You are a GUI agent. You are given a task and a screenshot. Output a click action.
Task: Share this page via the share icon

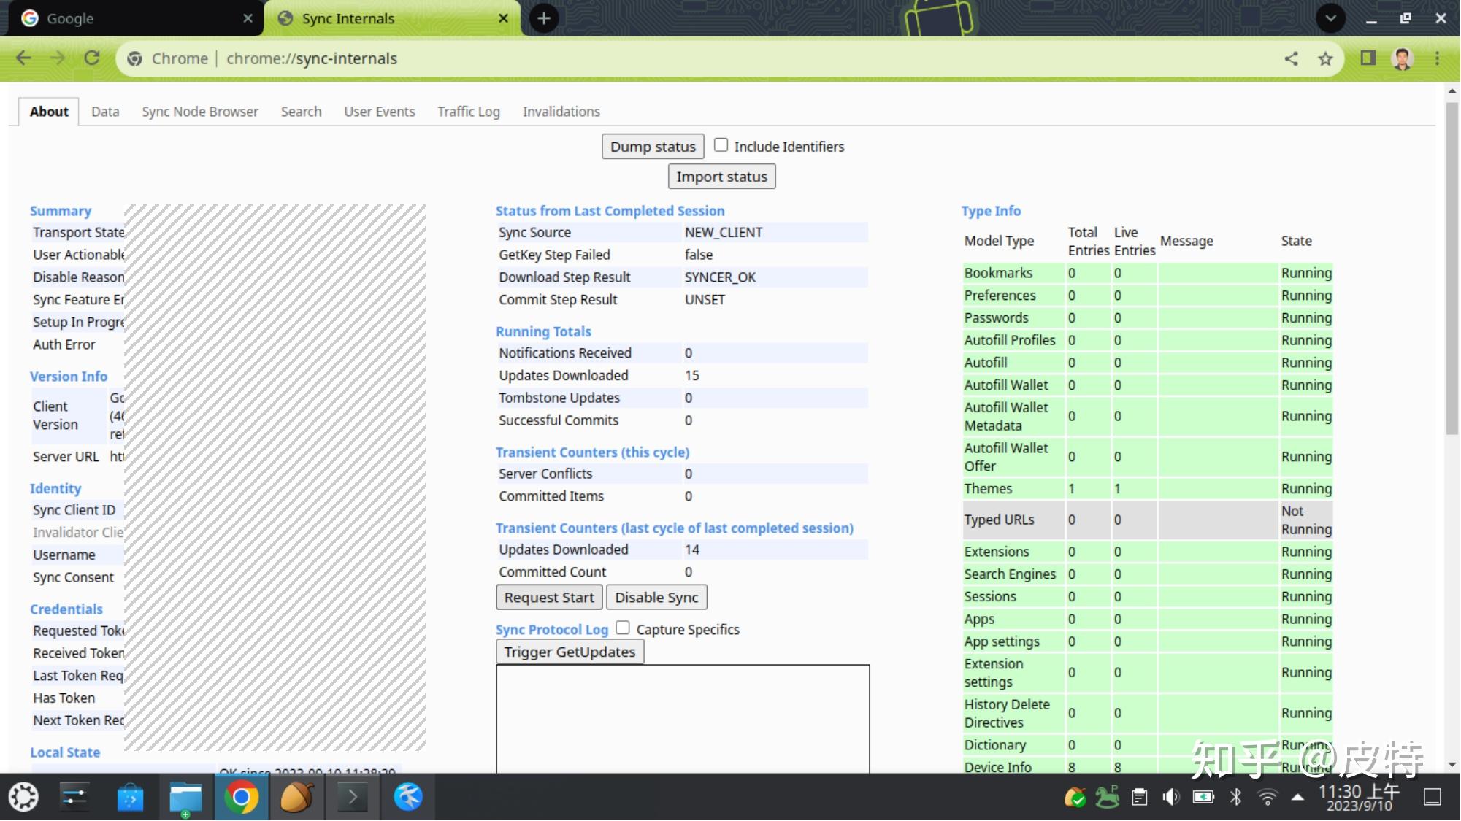(x=1291, y=58)
